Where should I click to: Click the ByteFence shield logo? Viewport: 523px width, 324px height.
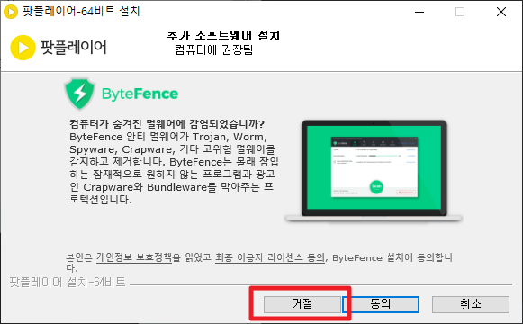[79, 94]
